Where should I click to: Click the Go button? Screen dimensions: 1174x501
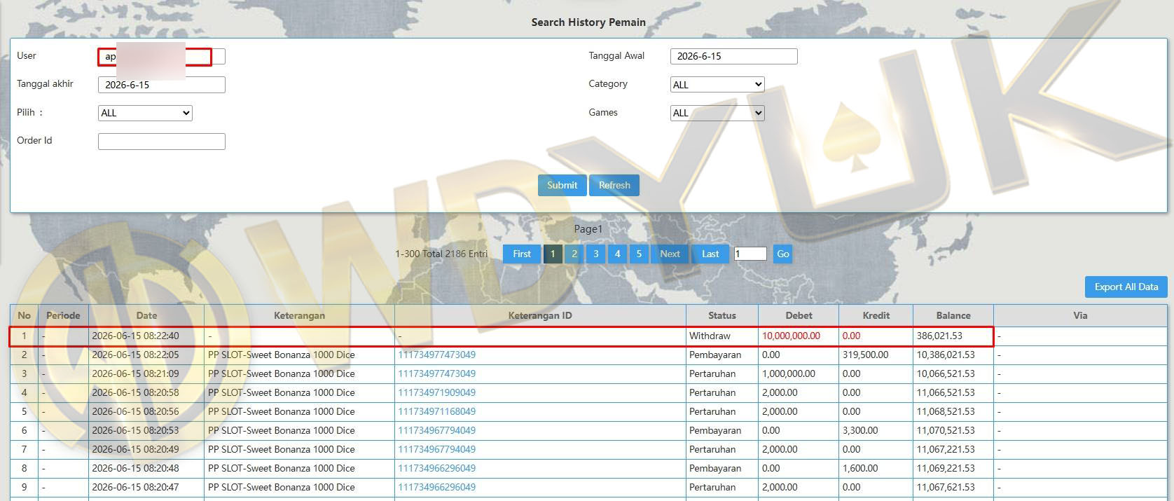[x=783, y=254]
